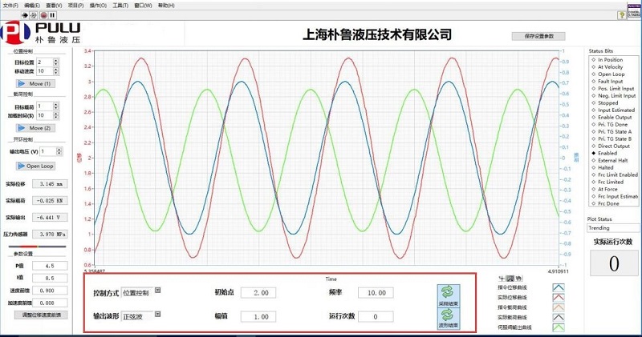Click the 输出电压 (V) stepper arrows
Viewport: 642px width, 337px height.
coord(59,151)
